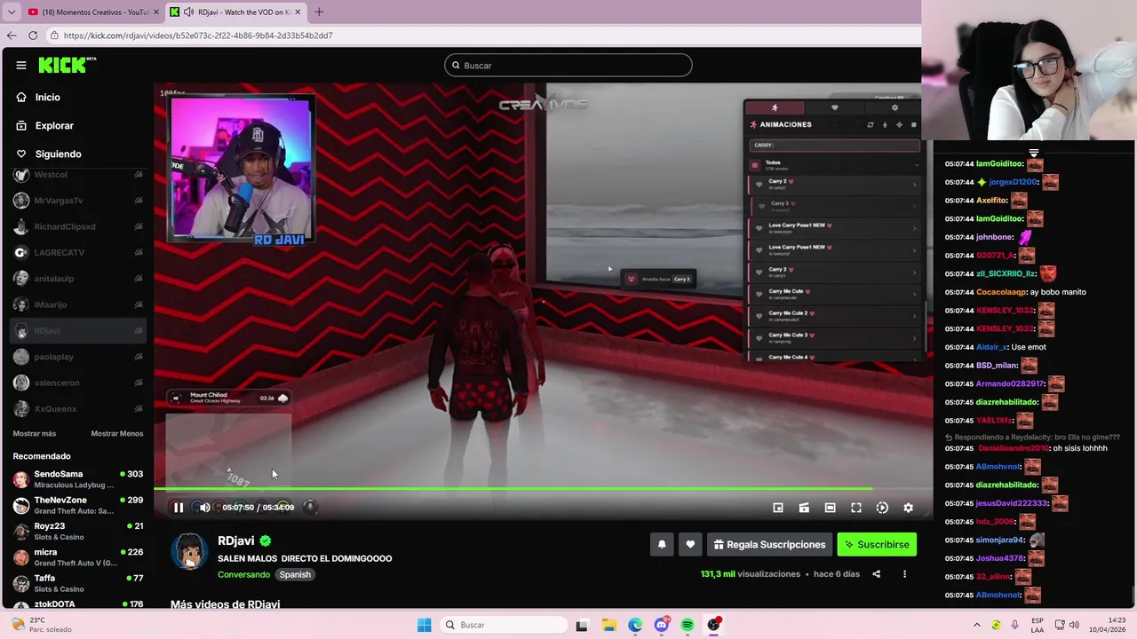This screenshot has height=639, width=1137.
Task: Click RDjavi's profile avatar
Action: coord(189,551)
